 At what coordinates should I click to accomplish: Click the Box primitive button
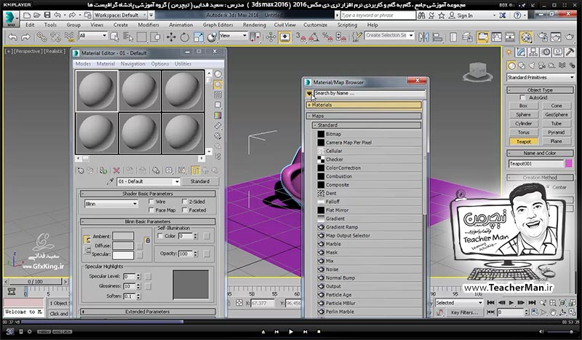pos(523,106)
